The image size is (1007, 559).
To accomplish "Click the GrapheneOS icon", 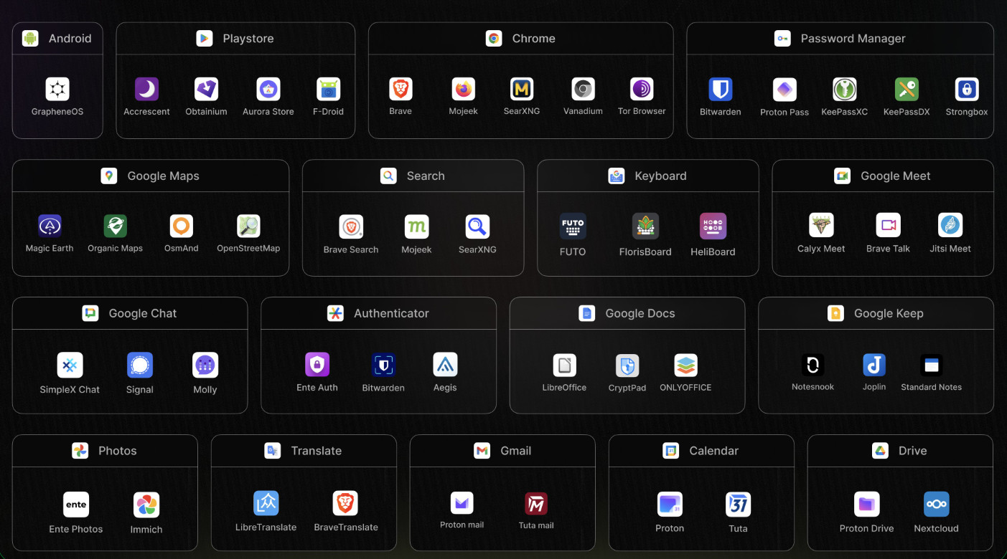I will coord(57,90).
